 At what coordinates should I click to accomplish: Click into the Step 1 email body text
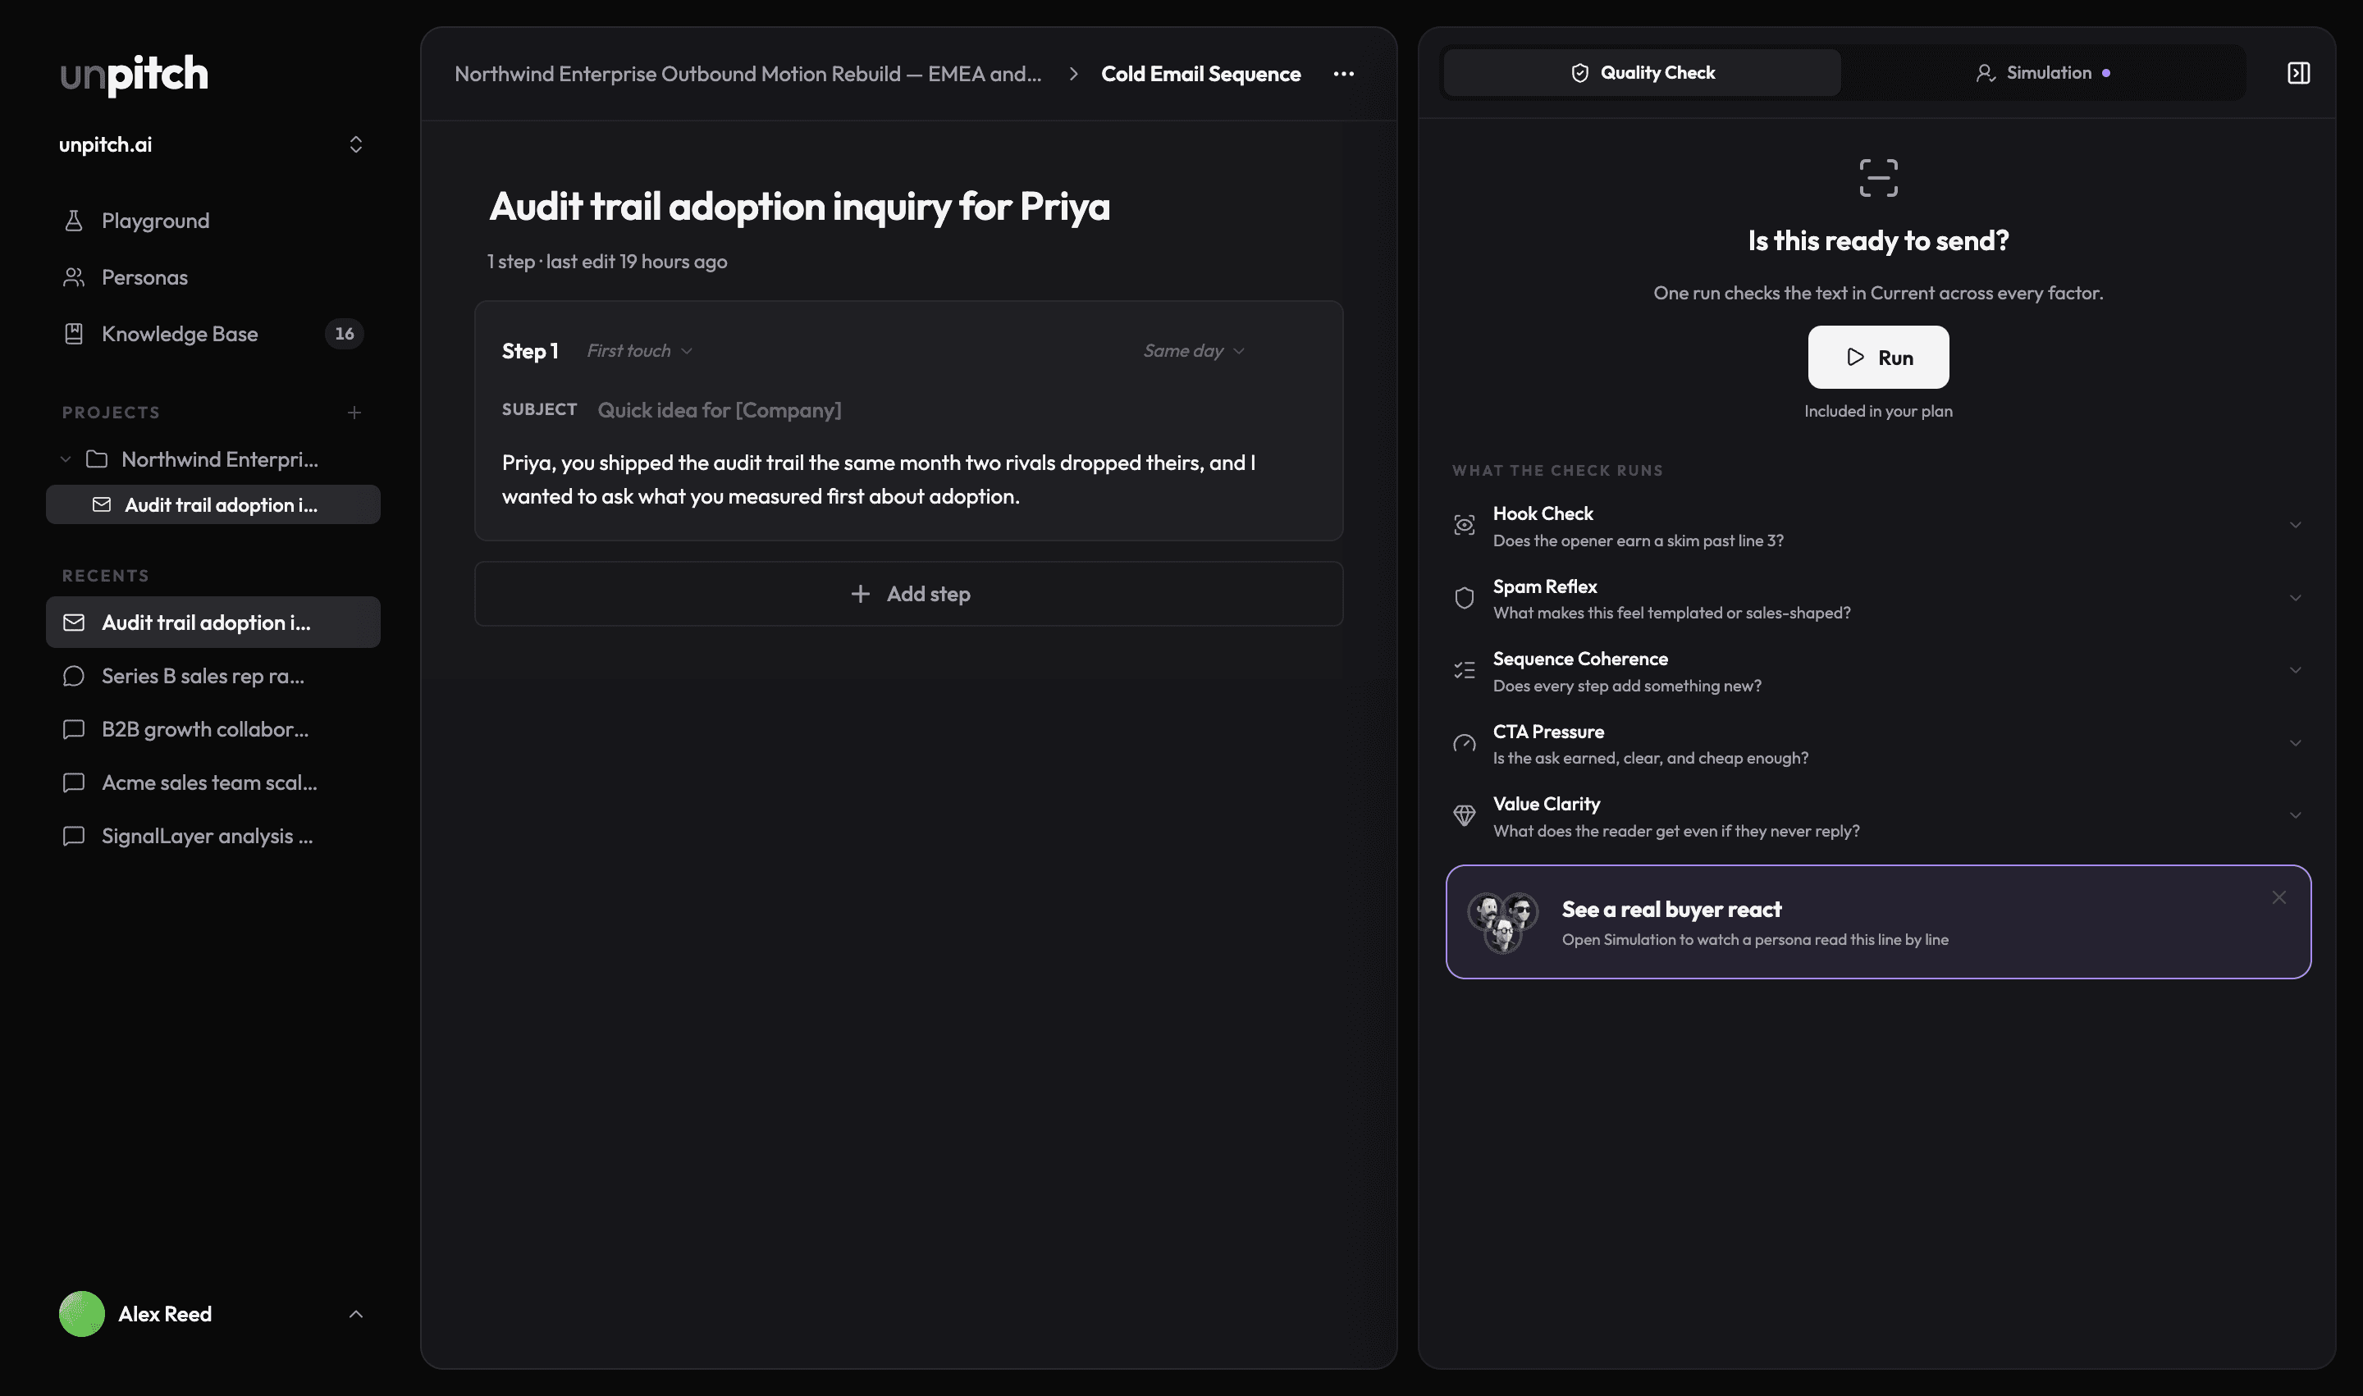point(878,479)
